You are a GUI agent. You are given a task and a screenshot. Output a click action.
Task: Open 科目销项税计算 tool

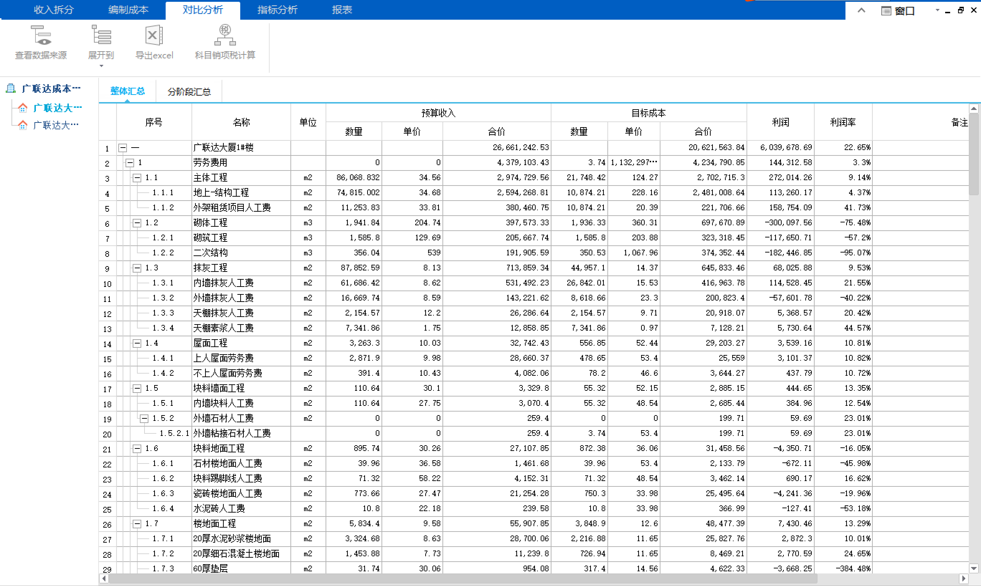tap(225, 35)
